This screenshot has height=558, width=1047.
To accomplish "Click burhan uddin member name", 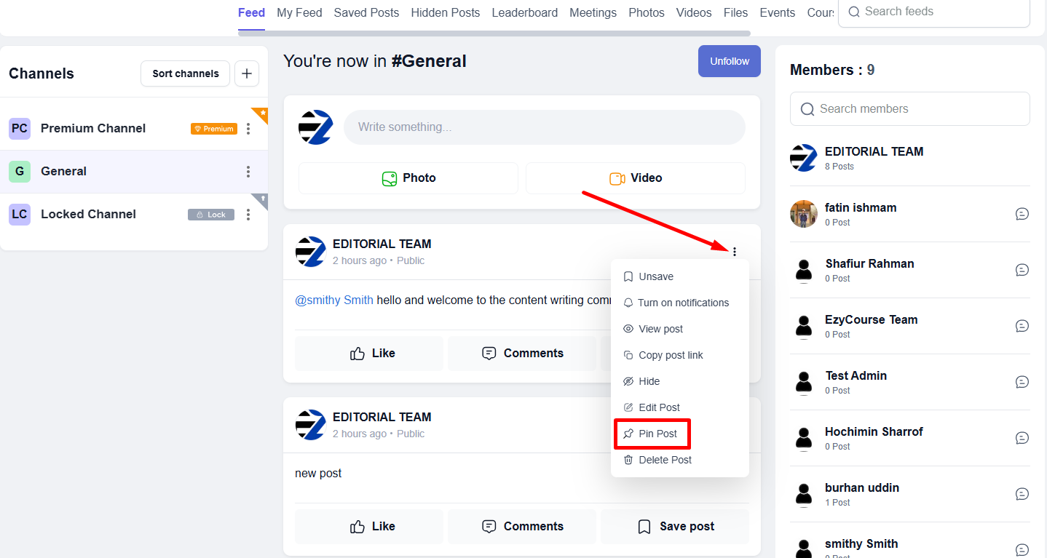I will tap(862, 487).
